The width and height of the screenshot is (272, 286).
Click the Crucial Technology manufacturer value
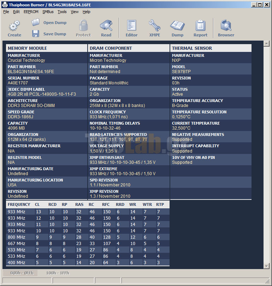(x=26, y=60)
